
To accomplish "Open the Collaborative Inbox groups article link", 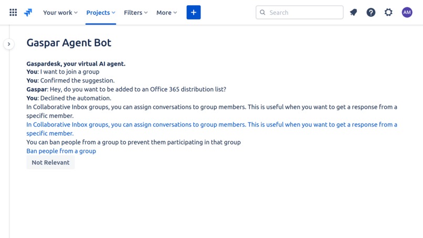I will pyautogui.click(x=212, y=129).
